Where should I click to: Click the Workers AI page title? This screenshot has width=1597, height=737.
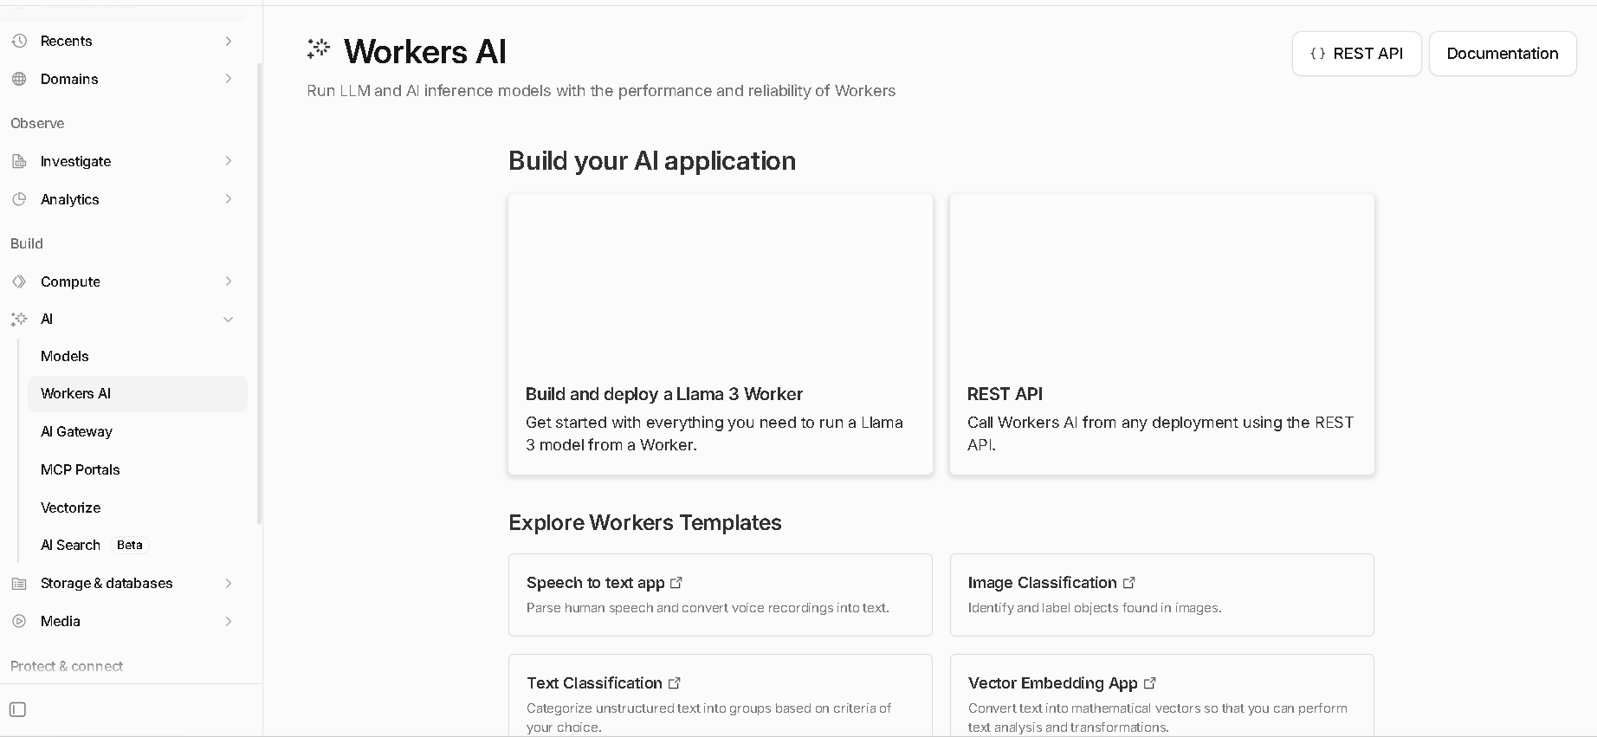pyautogui.click(x=425, y=52)
